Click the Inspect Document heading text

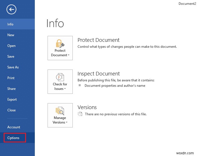click(x=98, y=74)
